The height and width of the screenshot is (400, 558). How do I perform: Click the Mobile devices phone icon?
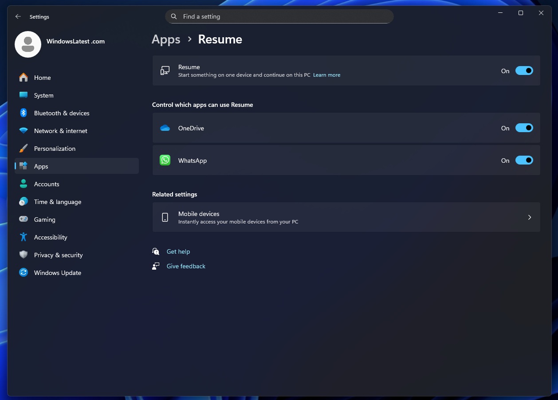pos(165,217)
